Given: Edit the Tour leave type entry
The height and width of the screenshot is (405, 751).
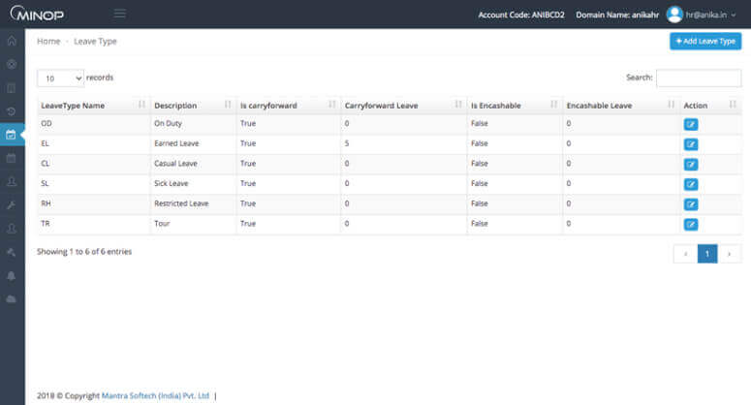Looking at the screenshot, I should tap(690, 225).
